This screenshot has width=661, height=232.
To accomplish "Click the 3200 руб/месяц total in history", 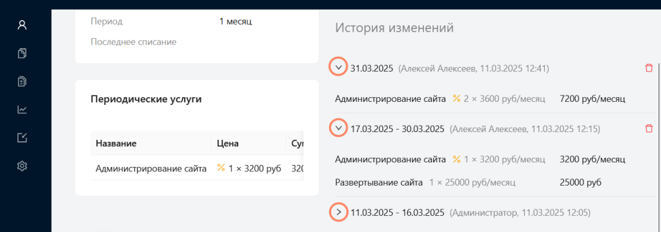I will coord(593,160).
